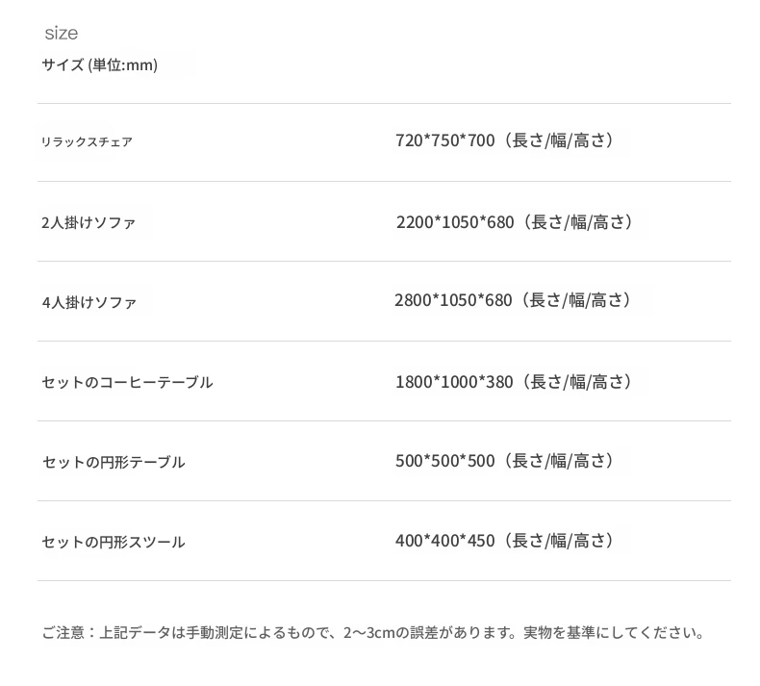Click the 2200*1050*680 dimension value

coord(455,222)
